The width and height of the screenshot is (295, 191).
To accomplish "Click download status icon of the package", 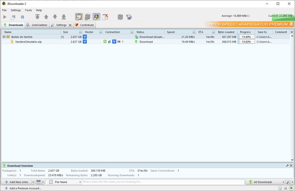I will pyautogui.click(x=136, y=37).
